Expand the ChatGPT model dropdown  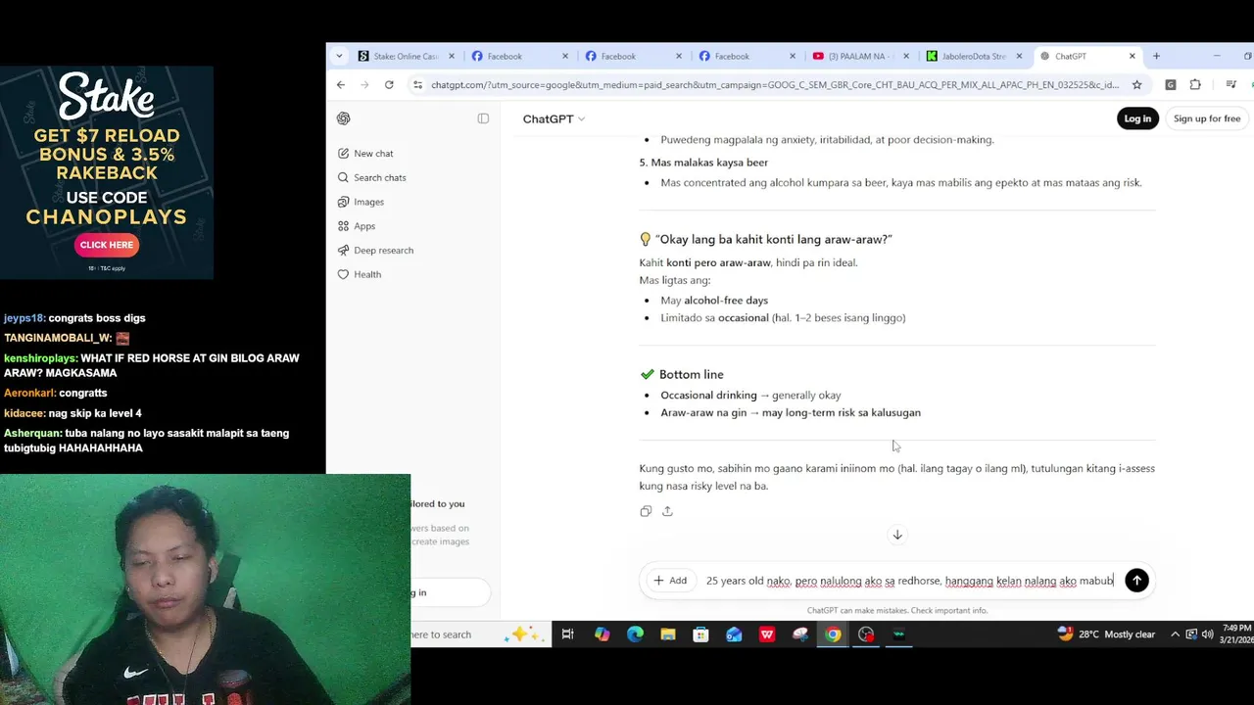tap(554, 118)
